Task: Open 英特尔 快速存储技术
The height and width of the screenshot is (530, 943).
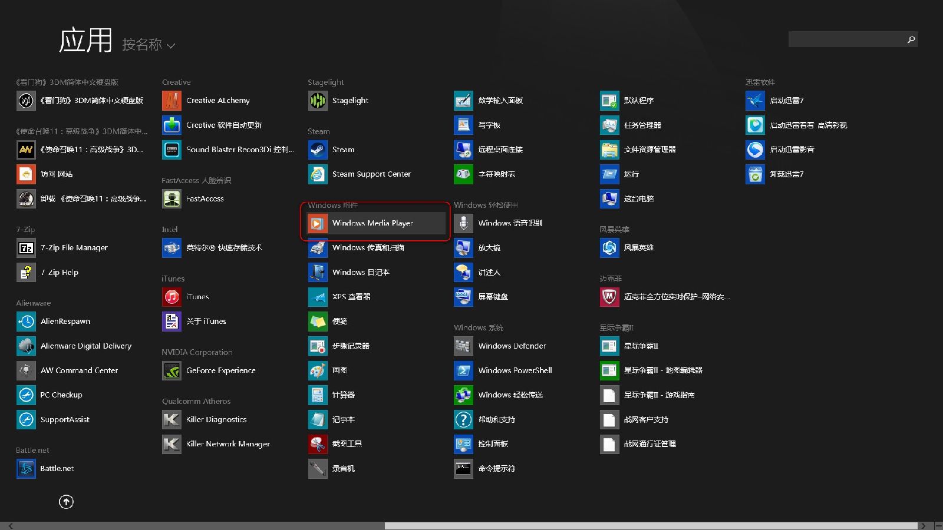Action: [x=212, y=248]
